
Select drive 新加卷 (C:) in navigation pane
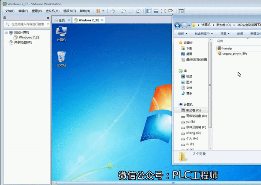[193, 110]
